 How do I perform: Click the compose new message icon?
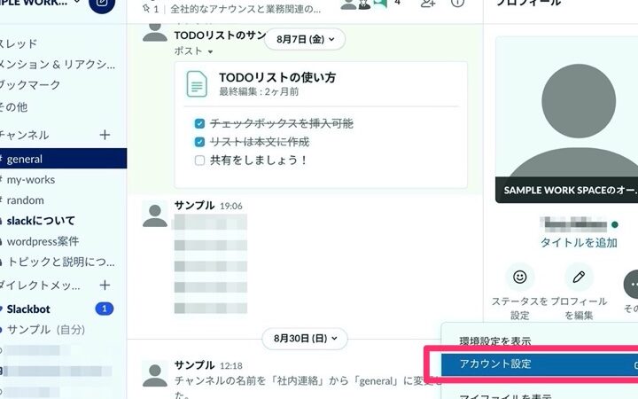[x=103, y=4]
